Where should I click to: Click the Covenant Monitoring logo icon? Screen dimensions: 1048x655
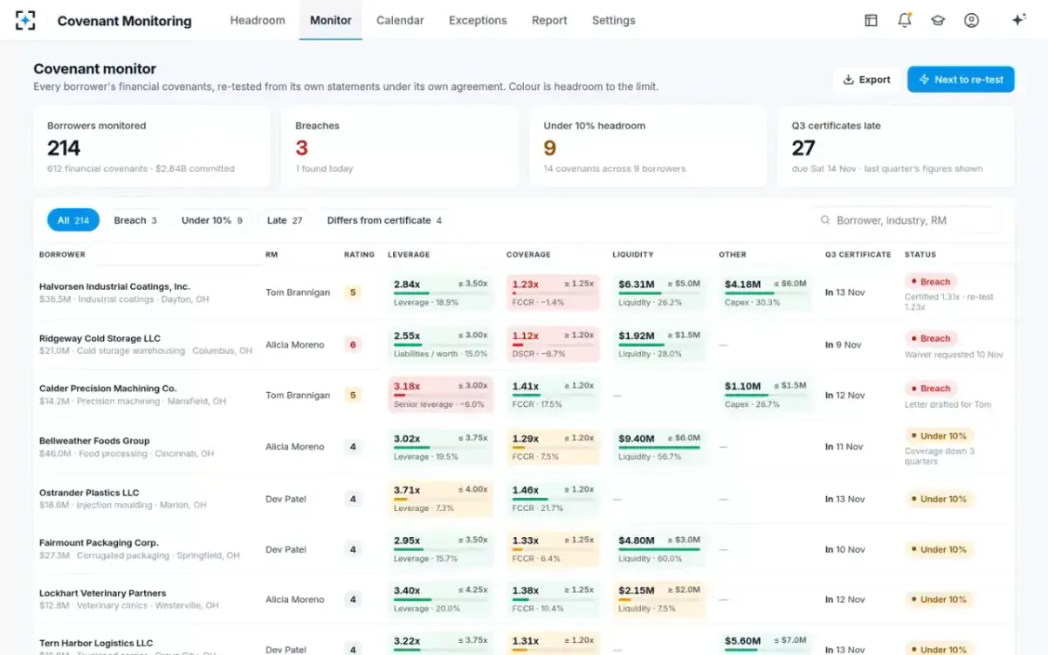click(26, 20)
